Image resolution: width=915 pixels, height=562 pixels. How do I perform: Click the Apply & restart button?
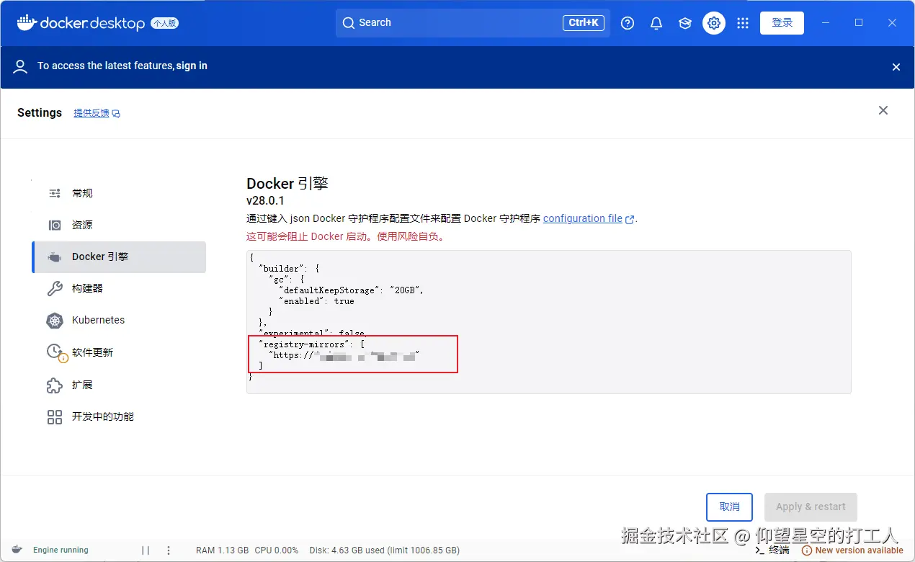(x=811, y=507)
